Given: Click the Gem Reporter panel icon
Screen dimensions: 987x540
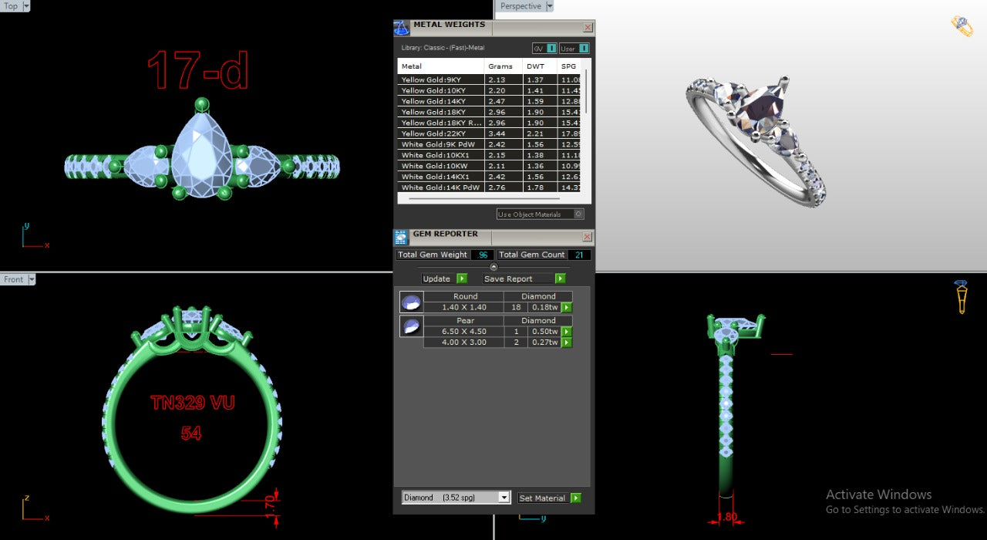Looking at the screenshot, I should (401, 238).
